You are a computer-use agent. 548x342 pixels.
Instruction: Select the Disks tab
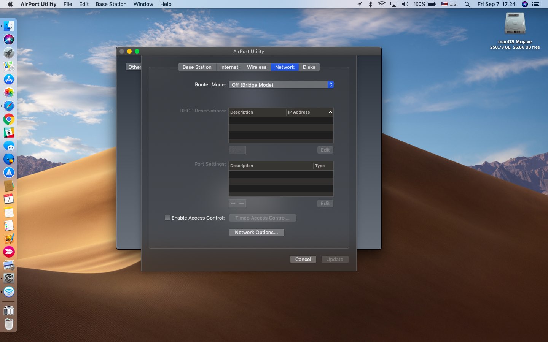click(x=309, y=67)
